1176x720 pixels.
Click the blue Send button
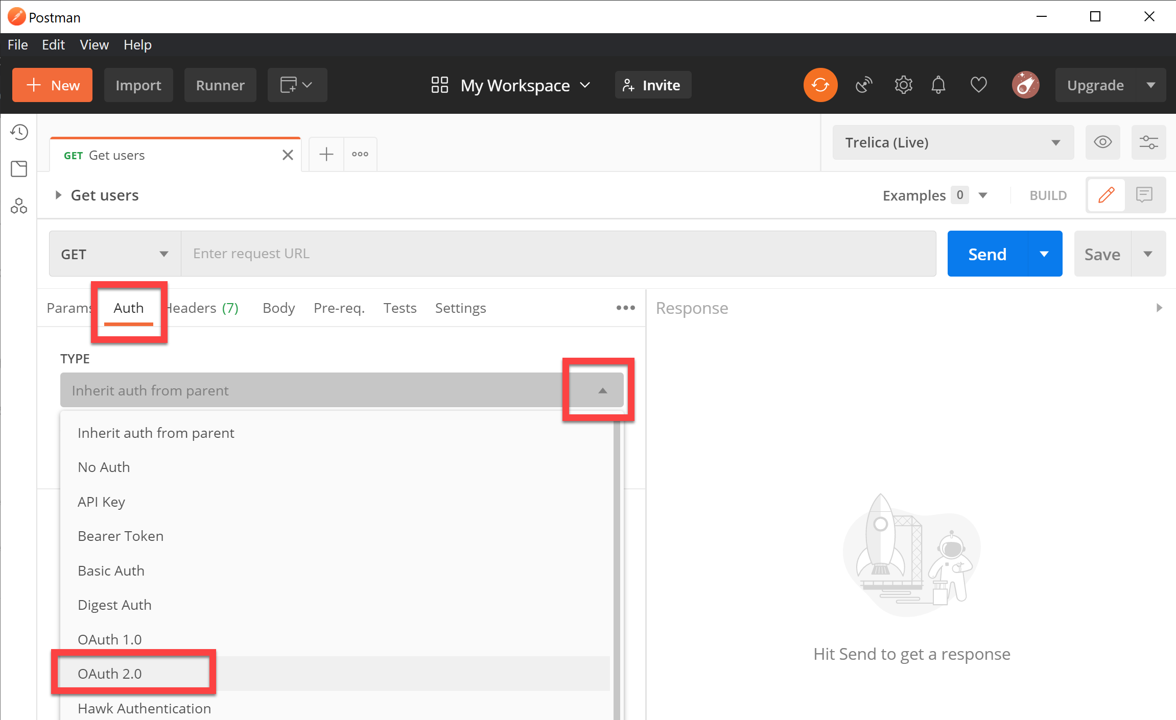pyautogui.click(x=987, y=254)
